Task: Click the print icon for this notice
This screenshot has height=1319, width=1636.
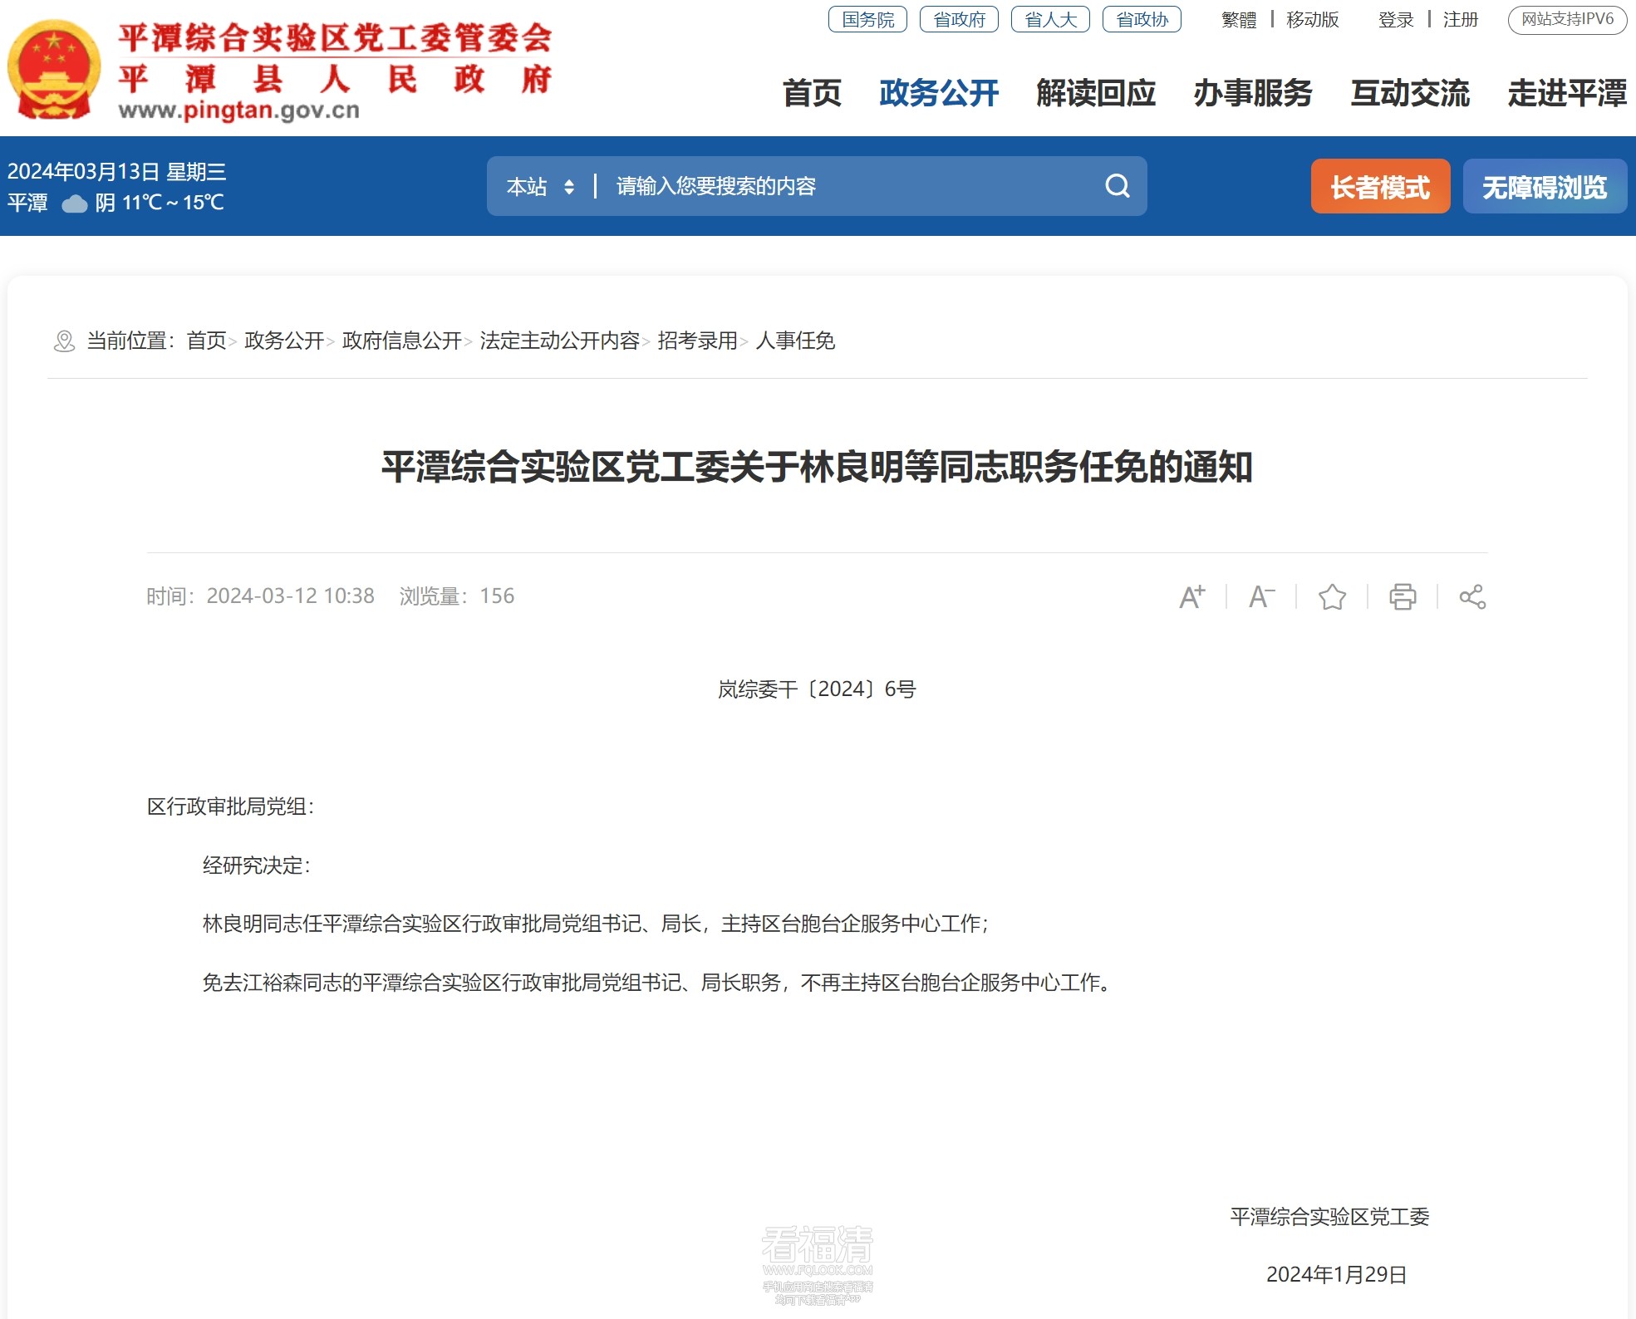Action: (x=1403, y=596)
